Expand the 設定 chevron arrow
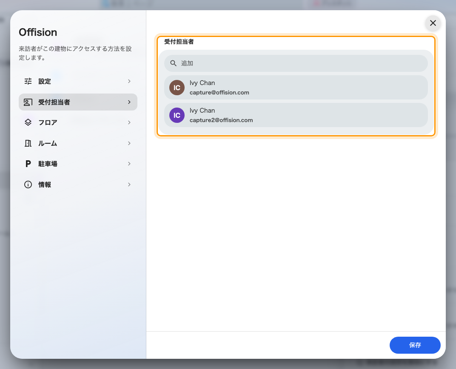Viewport: 456px width, 369px height. pyautogui.click(x=129, y=81)
